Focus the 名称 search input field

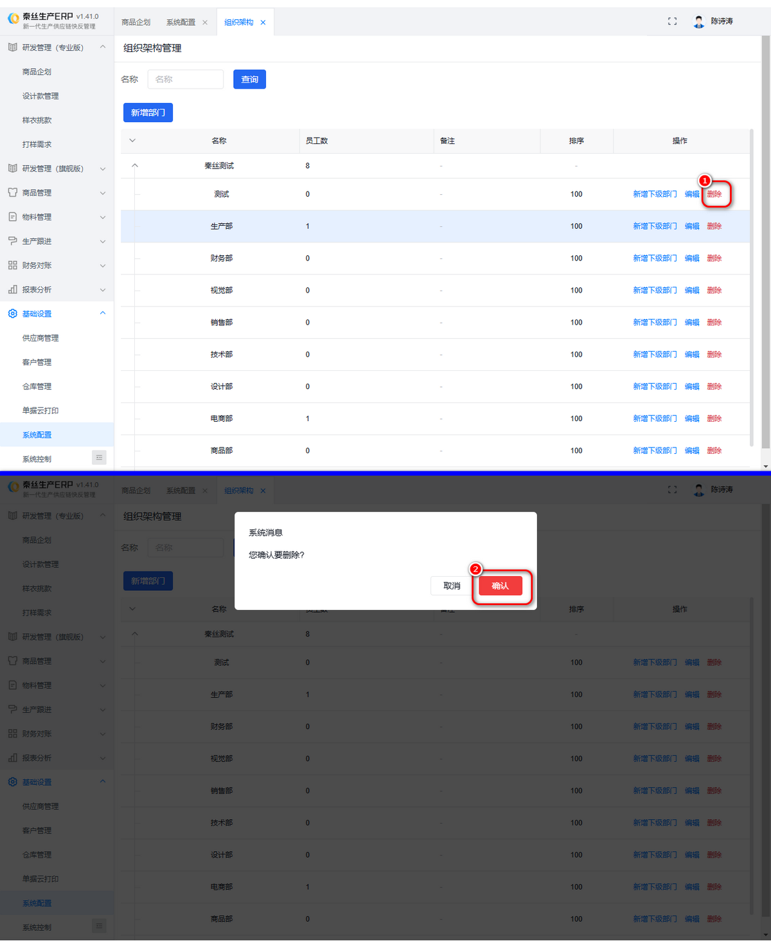tap(186, 79)
